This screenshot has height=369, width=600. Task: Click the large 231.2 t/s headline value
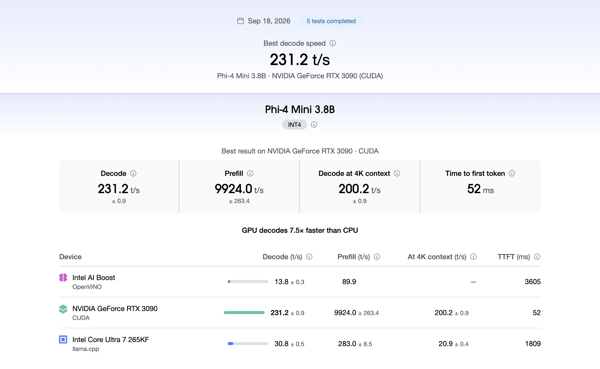pyautogui.click(x=300, y=59)
